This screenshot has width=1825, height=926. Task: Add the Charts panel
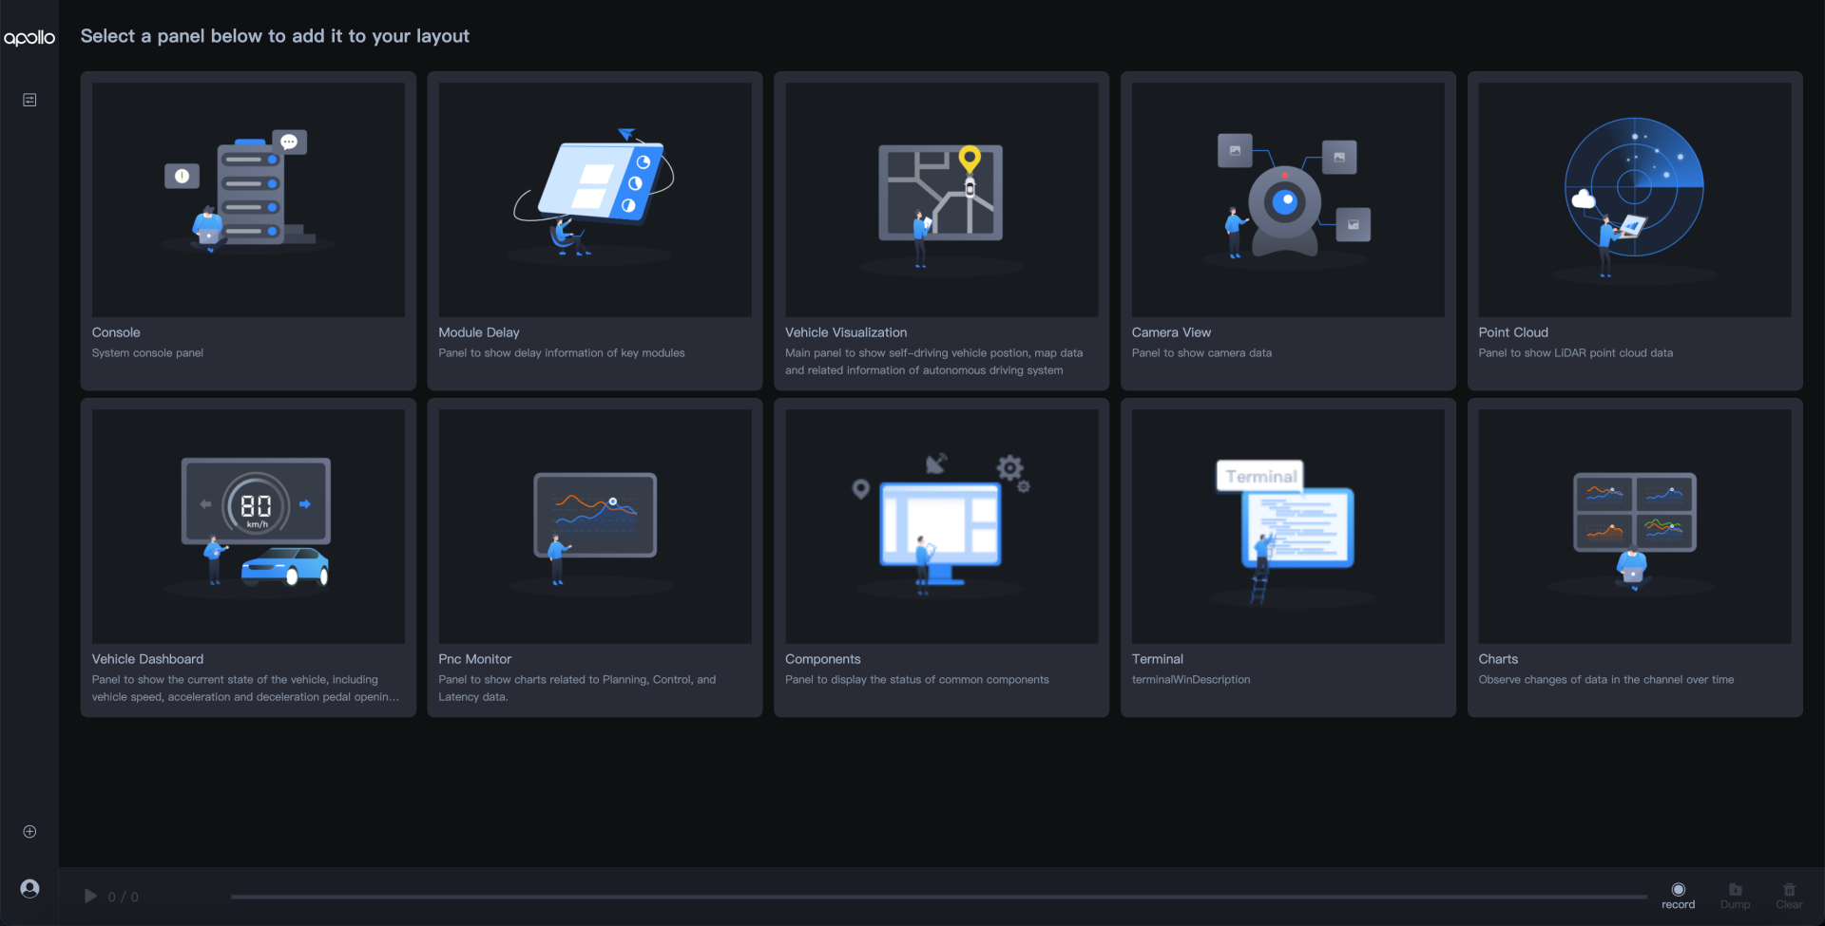[x=1634, y=557]
